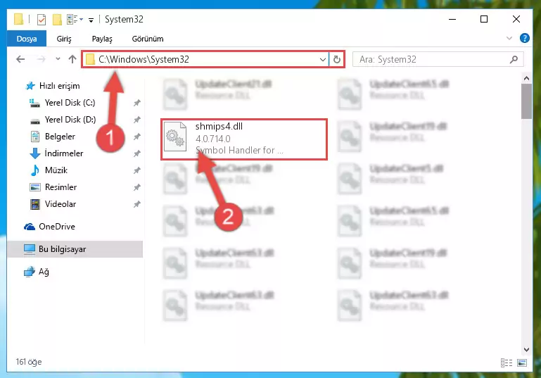Click the pin icon beside İndirmeler
Image resolution: width=541 pixels, height=378 pixels.
(137, 153)
